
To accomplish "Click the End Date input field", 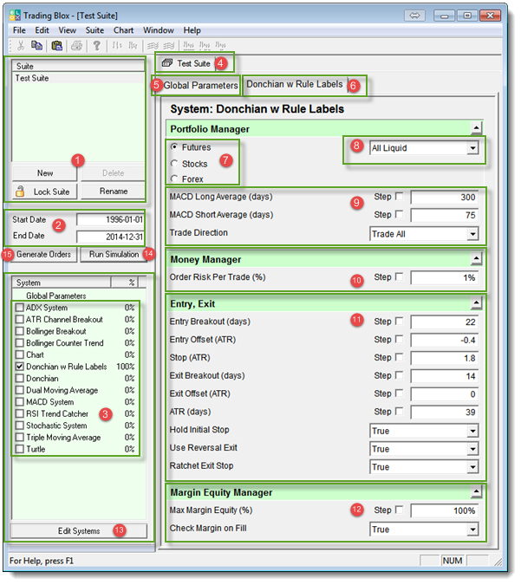I will [x=110, y=237].
